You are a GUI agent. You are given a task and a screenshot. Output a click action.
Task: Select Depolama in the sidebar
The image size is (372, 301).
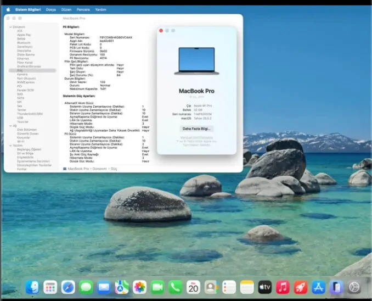pyautogui.click(x=24, y=51)
